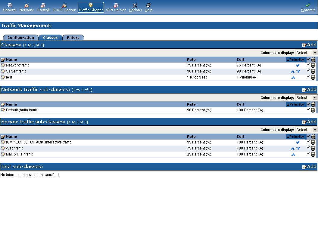Open Classes columns to display dropdown

tap(306, 53)
